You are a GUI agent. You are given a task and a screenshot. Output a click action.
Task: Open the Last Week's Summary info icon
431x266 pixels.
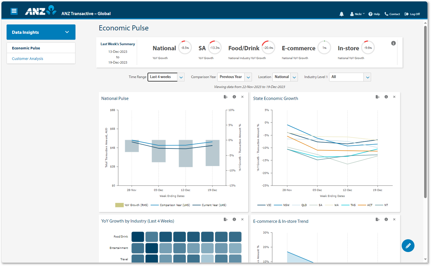(x=393, y=43)
